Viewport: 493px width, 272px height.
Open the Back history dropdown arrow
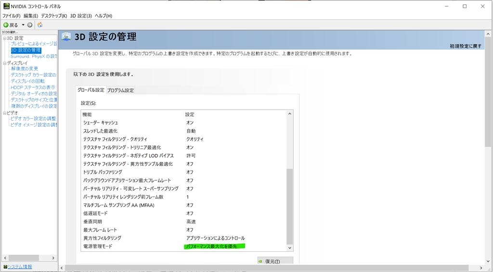click(23, 25)
